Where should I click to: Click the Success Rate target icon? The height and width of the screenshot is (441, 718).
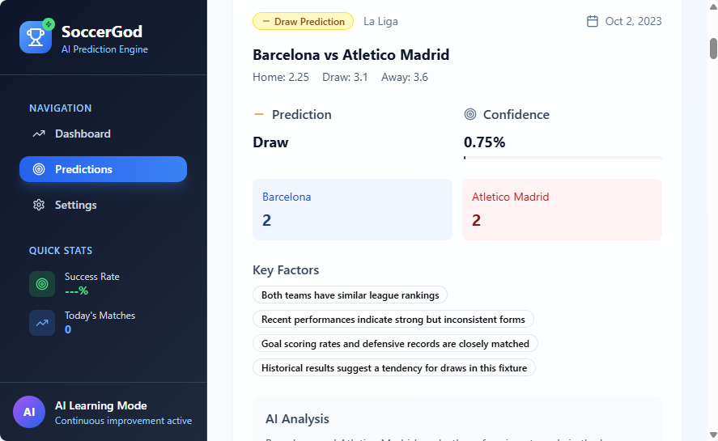point(42,284)
